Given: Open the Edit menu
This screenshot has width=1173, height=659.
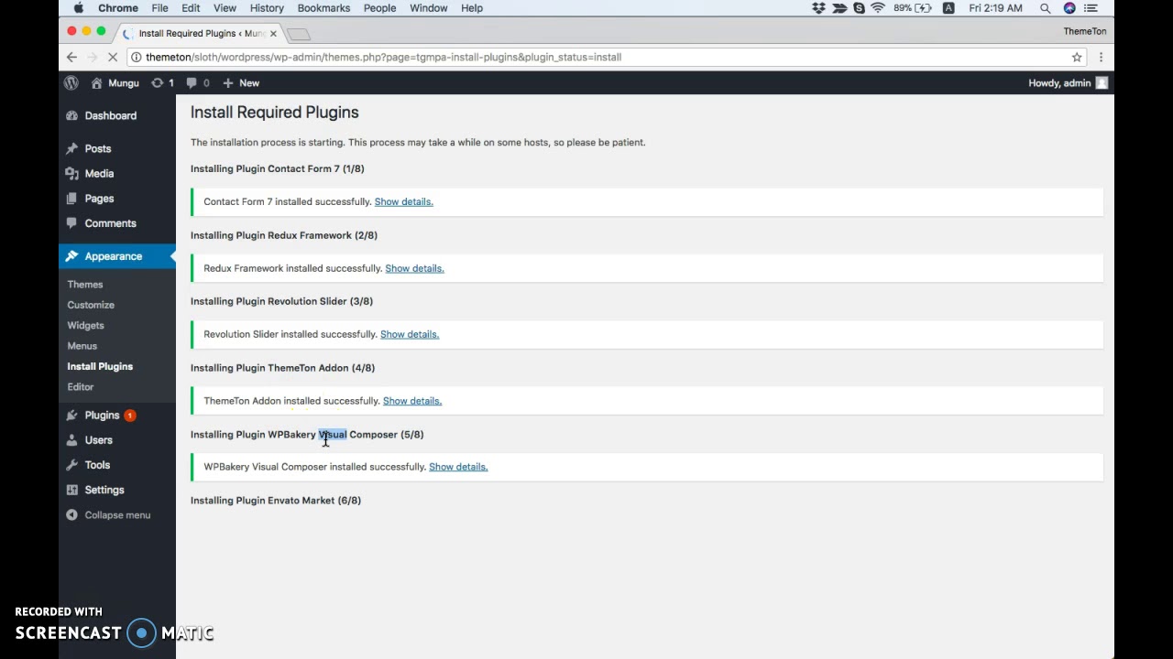Looking at the screenshot, I should click(x=191, y=8).
